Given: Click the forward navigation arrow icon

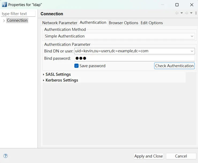Looking at the screenshot, I should [186, 13].
